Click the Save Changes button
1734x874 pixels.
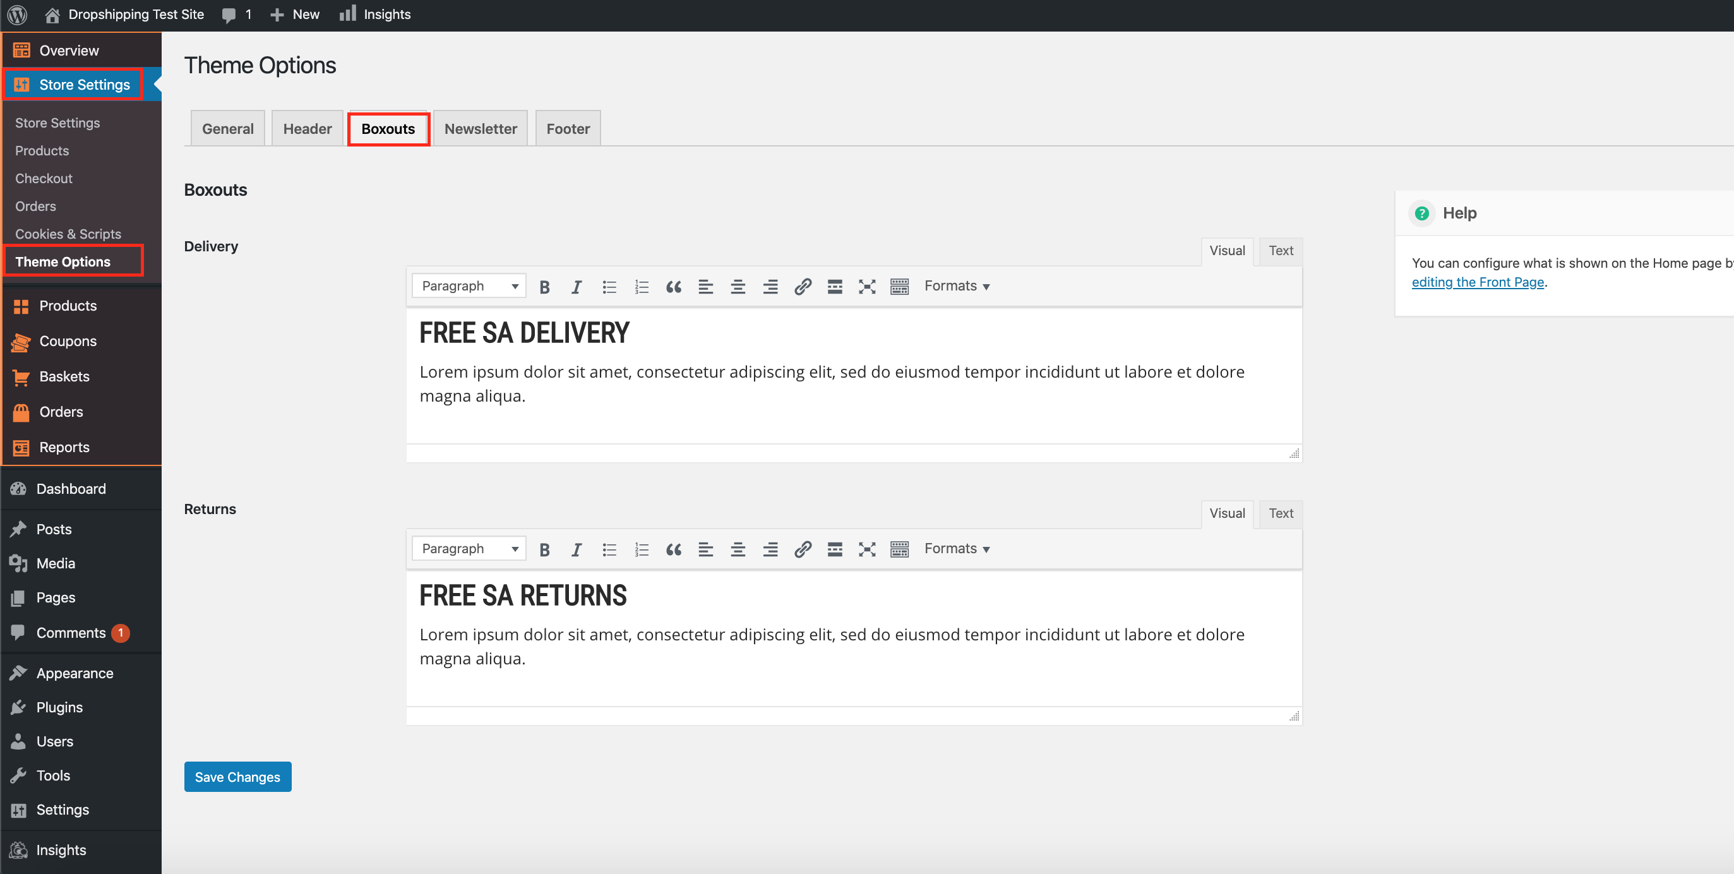coord(237,776)
